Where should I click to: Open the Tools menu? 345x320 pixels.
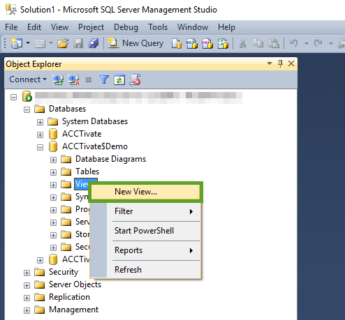tap(158, 27)
